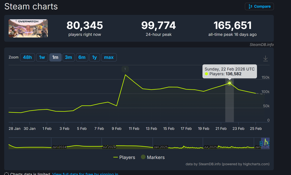The image size is (291, 175).
Task: Click the 80,345 players right now figure
Action: click(84, 25)
